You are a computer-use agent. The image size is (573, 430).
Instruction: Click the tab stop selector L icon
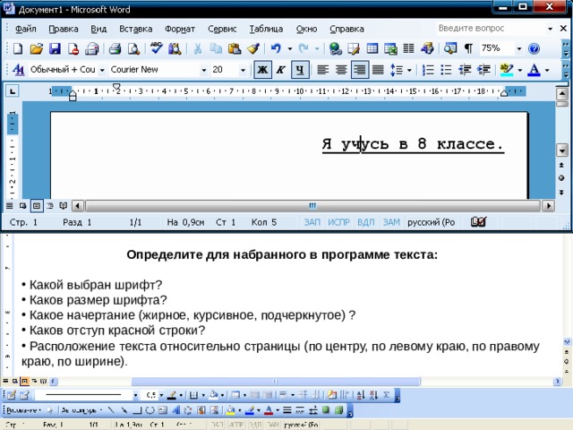(13, 91)
